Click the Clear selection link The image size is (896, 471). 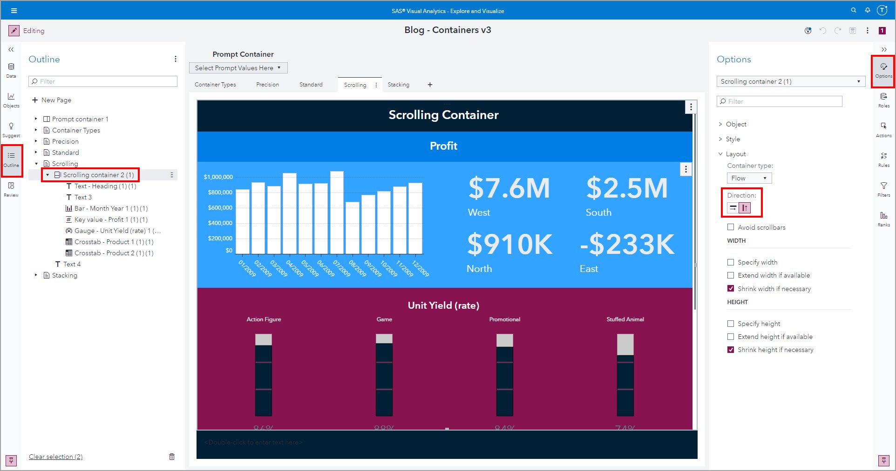pos(55,457)
